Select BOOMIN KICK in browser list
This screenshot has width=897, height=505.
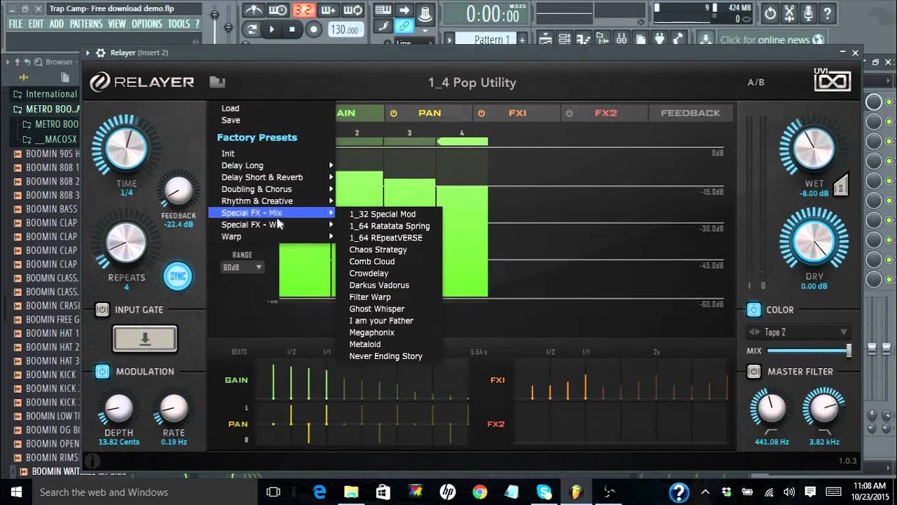click(50, 375)
